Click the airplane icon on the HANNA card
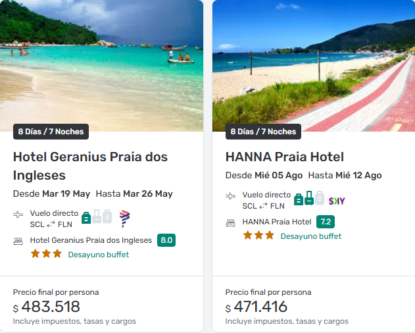The width and height of the screenshot is (415, 333). point(231,196)
